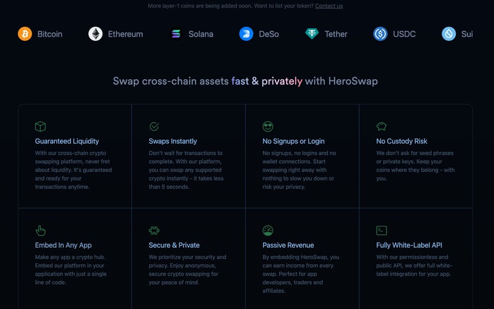Click the Tether label
The height and width of the screenshot is (309, 494).
point(336,34)
